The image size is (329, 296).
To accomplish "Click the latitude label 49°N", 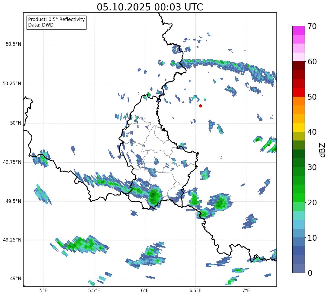I will (x=16, y=279).
